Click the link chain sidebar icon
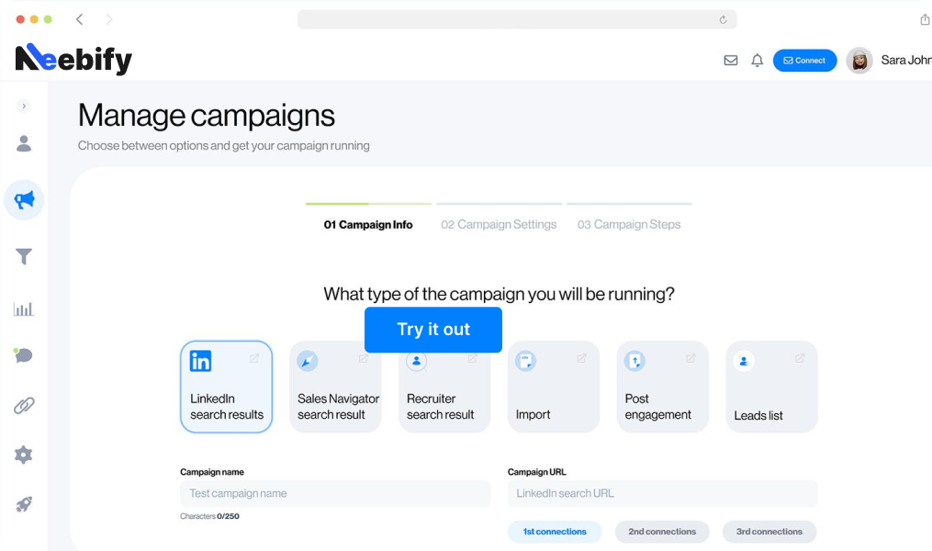932x551 pixels. 24,405
